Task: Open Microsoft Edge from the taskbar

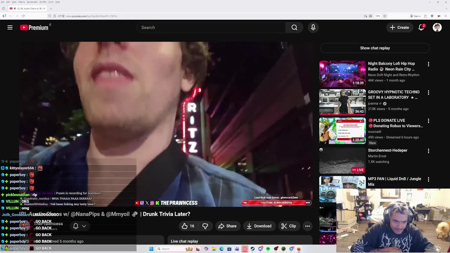Action: click(221, 249)
